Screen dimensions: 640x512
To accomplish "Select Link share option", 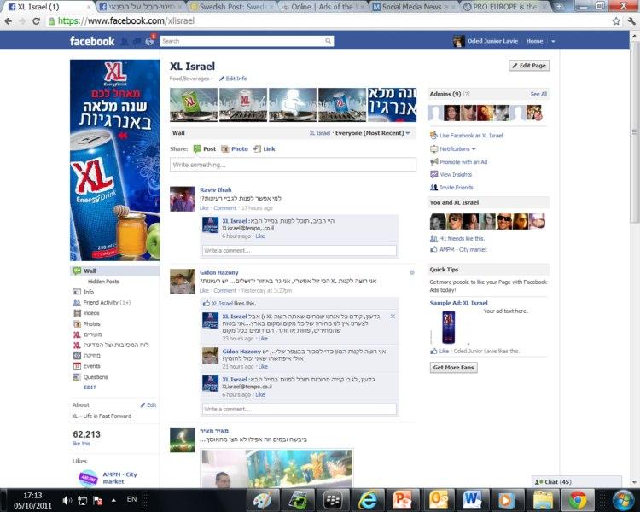I will pos(264,149).
